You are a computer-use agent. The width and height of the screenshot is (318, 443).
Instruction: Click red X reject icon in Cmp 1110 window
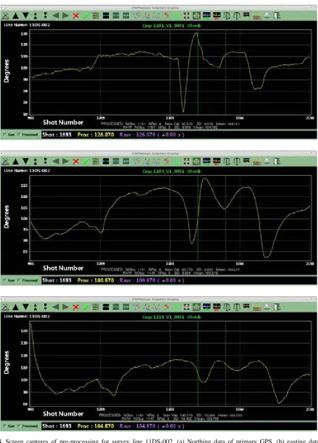(76, 307)
